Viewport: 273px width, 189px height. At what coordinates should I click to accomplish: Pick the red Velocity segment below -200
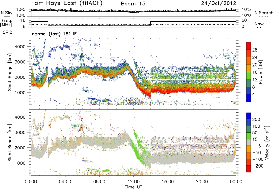(249, 169)
